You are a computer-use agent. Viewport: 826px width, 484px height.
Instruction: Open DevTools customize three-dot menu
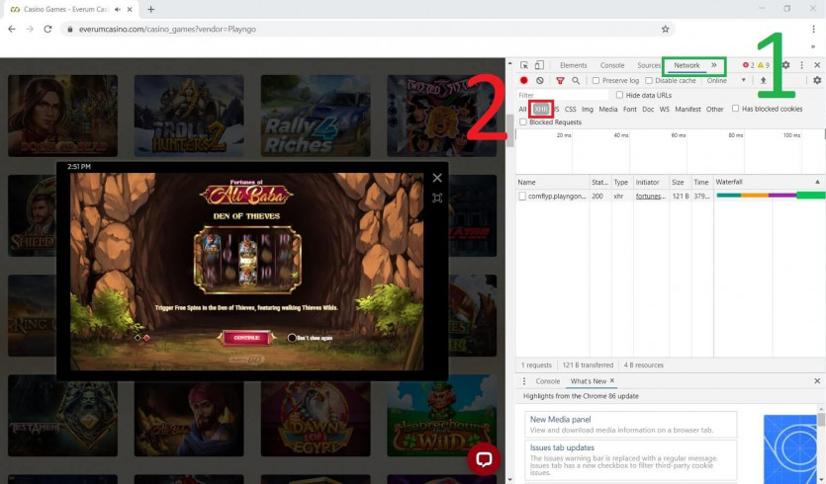[x=802, y=65]
